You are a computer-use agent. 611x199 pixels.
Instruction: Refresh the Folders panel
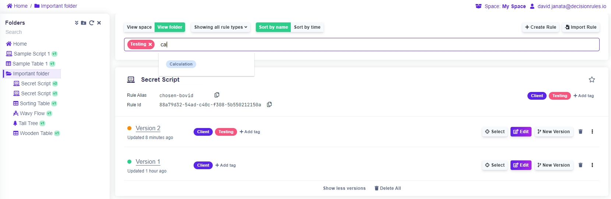coord(91,23)
